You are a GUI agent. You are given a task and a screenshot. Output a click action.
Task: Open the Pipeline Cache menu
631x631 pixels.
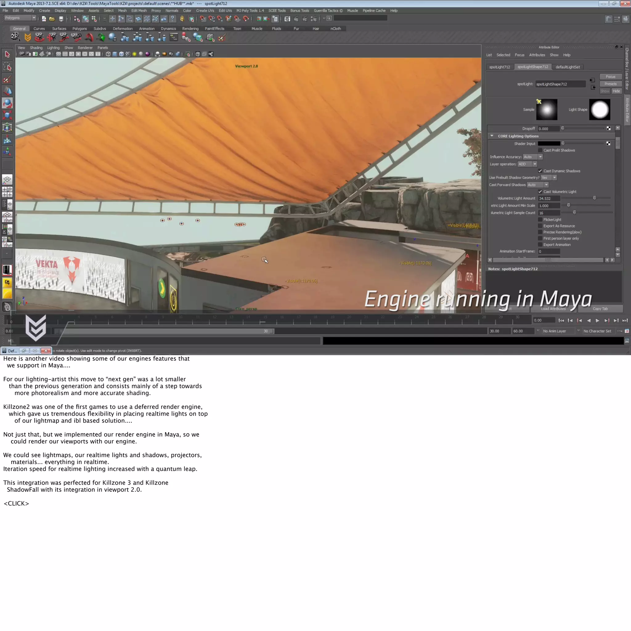tap(374, 11)
